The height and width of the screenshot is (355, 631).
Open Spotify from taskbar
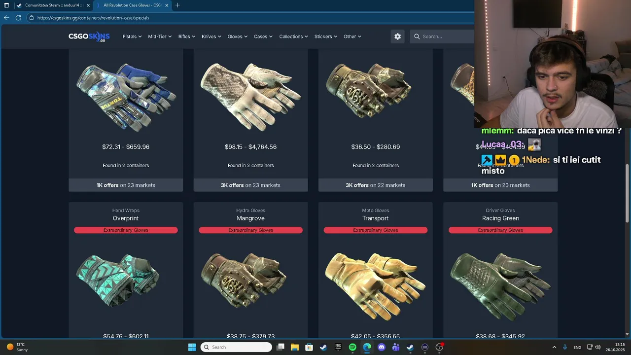[x=352, y=347]
